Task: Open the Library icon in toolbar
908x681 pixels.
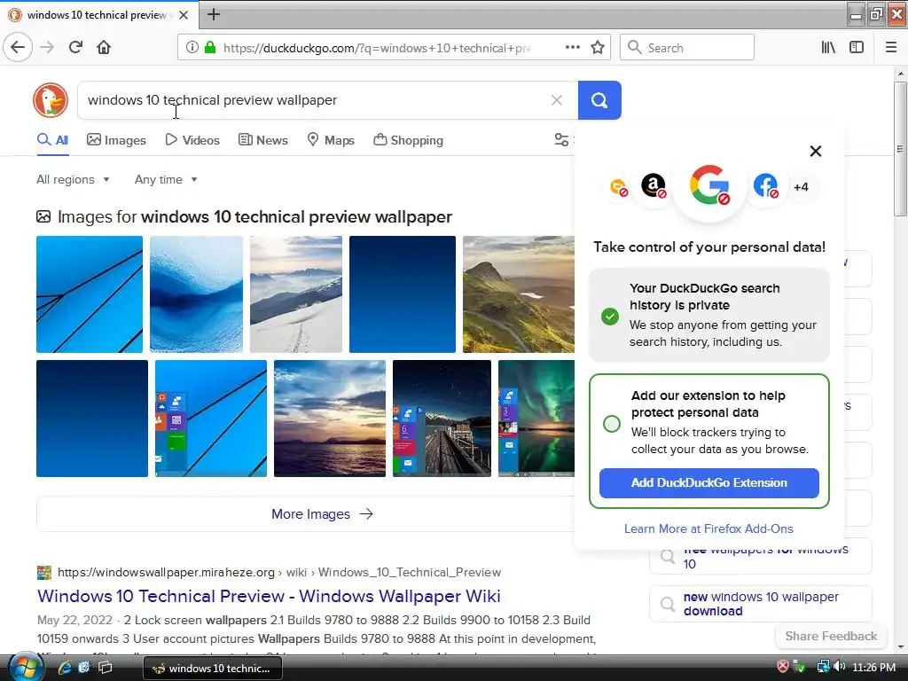Action: [x=828, y=48]
